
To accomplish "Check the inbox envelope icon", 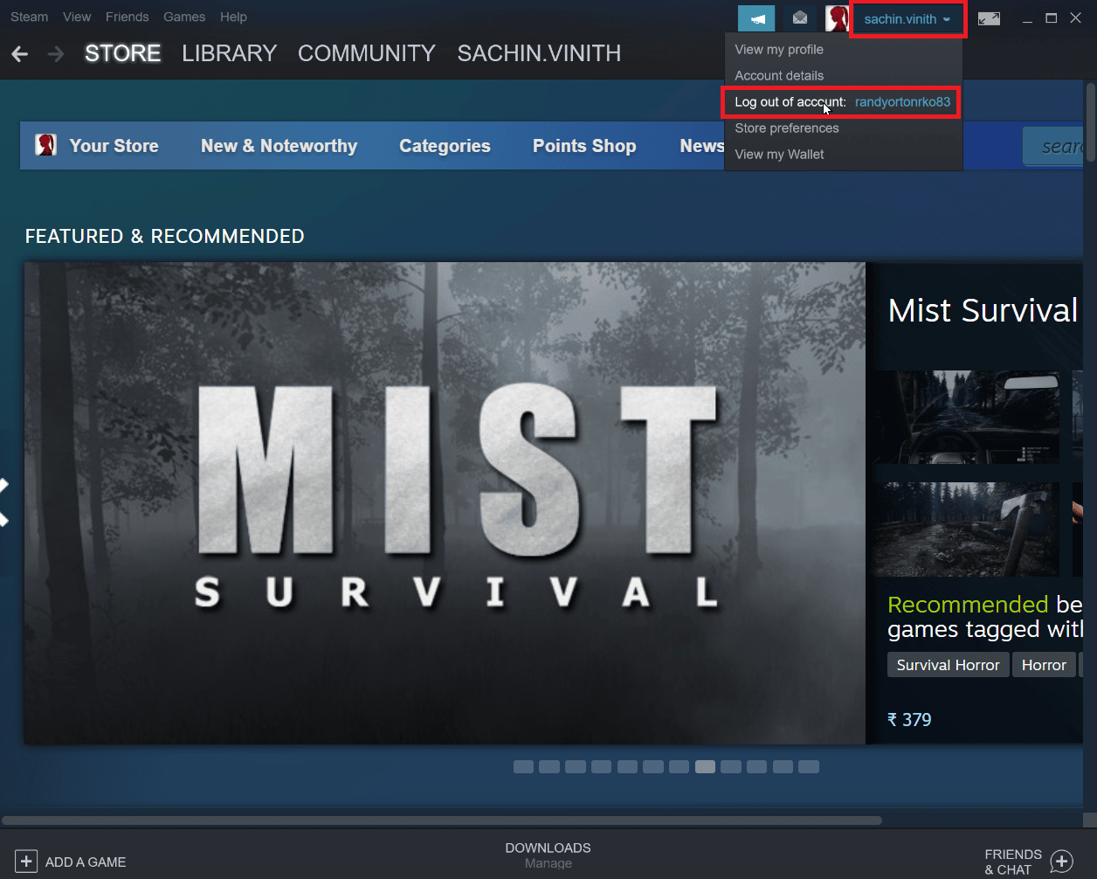I will click(798, 17).
